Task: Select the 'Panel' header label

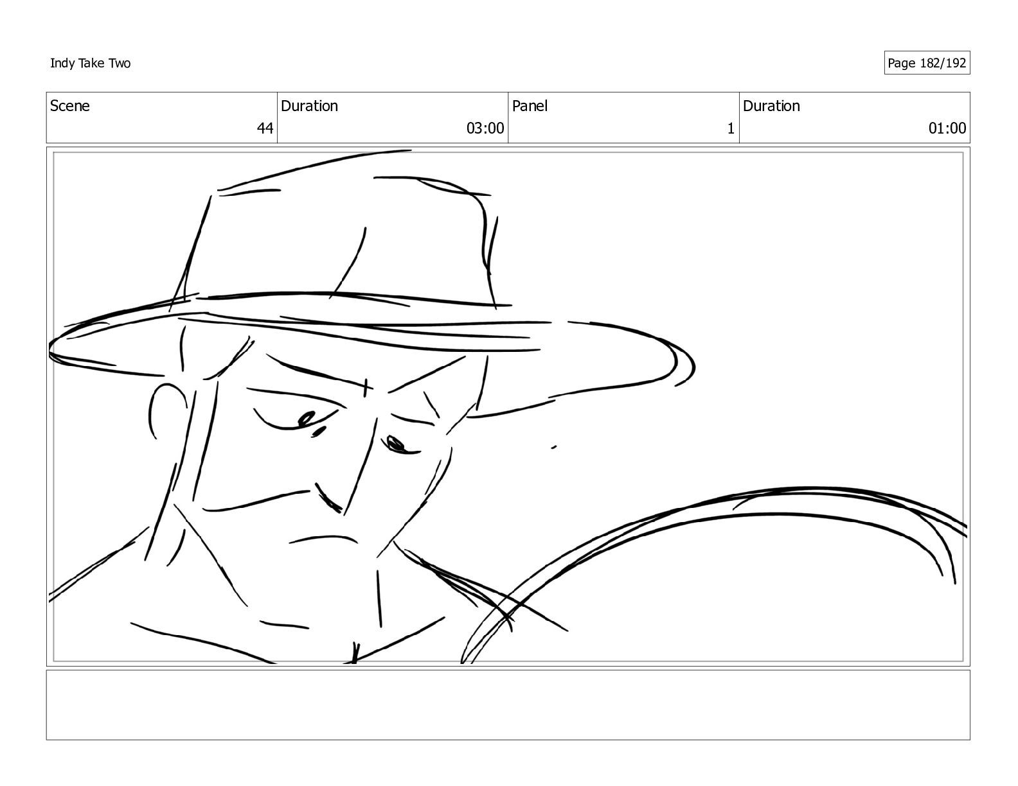Action: tap(530, 106)
